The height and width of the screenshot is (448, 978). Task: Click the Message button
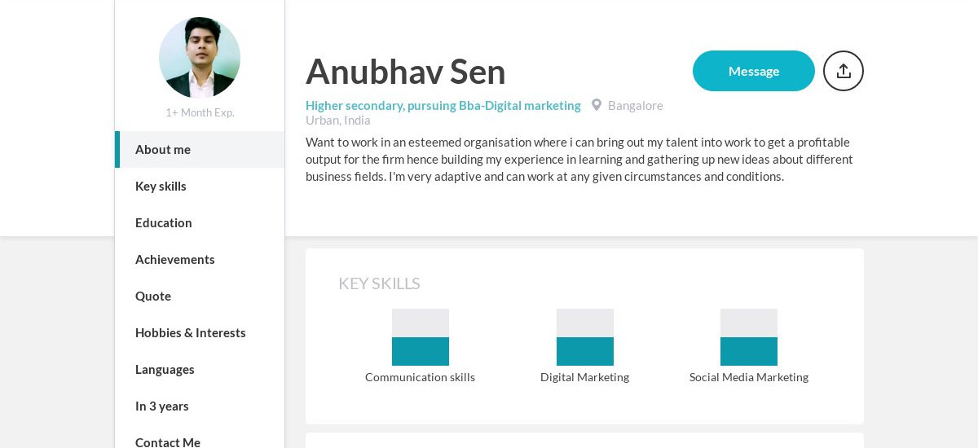pos(753,71)
